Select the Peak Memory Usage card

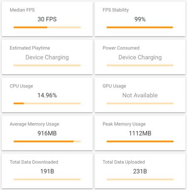(x=140, y=133)
